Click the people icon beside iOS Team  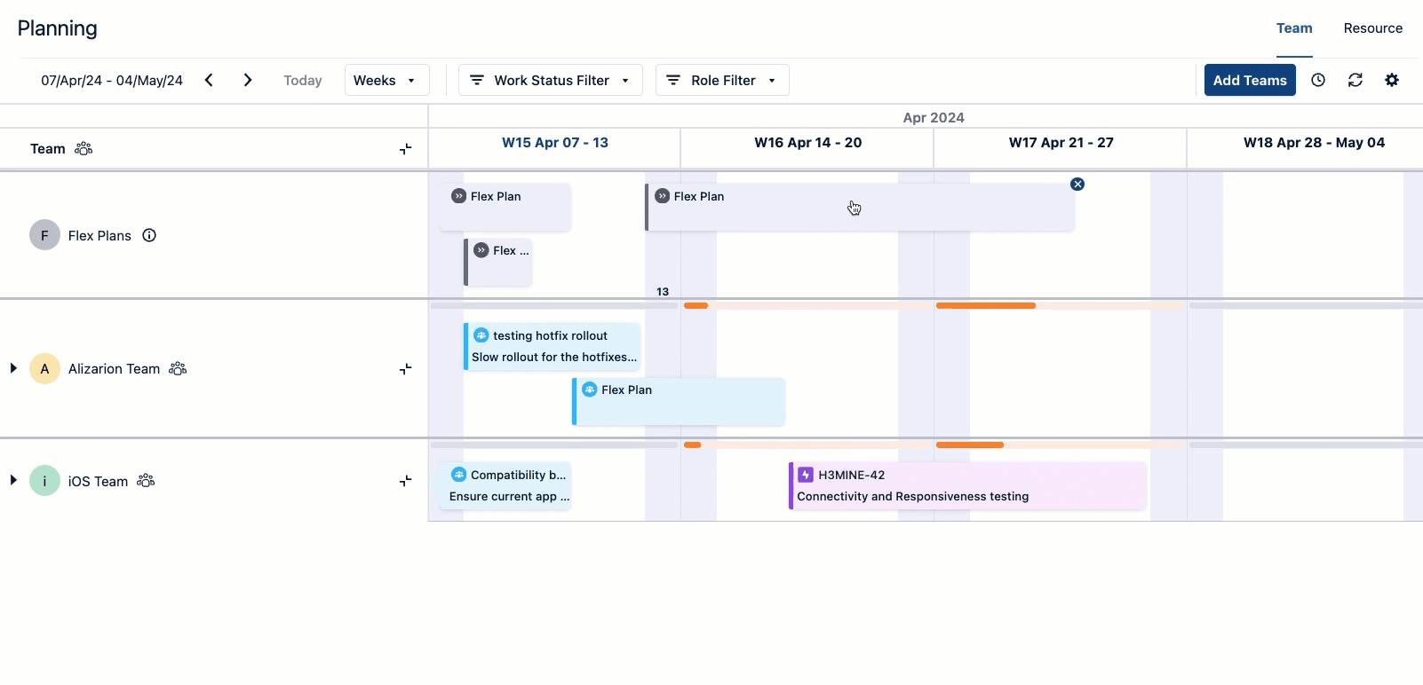(x=146, y=481)
